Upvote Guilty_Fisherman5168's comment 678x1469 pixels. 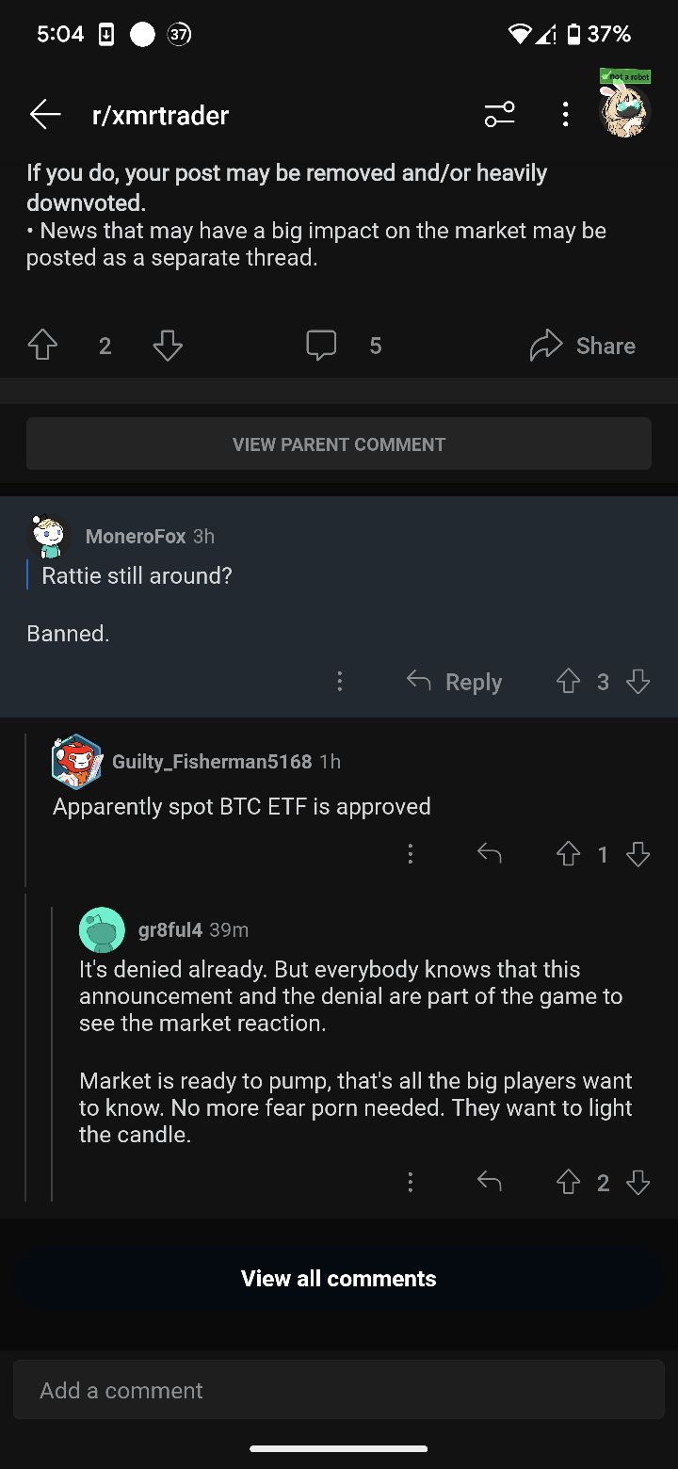coord(568,854)
